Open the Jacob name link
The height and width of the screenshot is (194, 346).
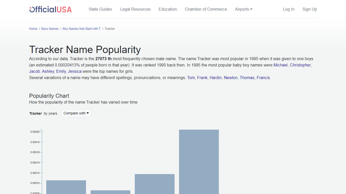click(x=34, y=71)
